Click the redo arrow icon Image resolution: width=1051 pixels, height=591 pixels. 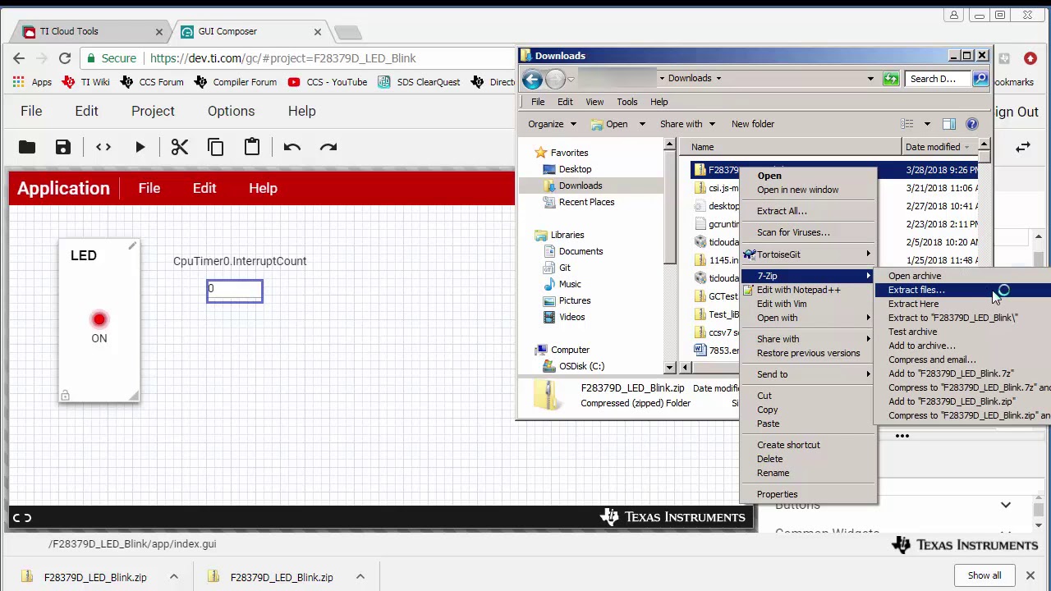tap(328, 147)
